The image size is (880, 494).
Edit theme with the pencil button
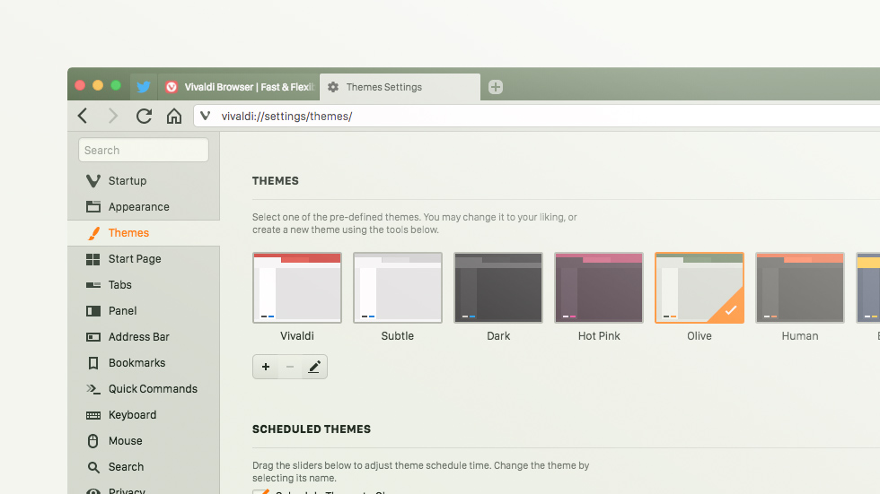pos(314,367)
